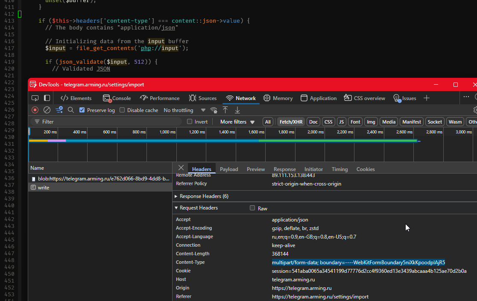Open network conditions wifi-gear icon
Image resolution: width=477 pixels, height=301 pixels.
click(214, 110)
